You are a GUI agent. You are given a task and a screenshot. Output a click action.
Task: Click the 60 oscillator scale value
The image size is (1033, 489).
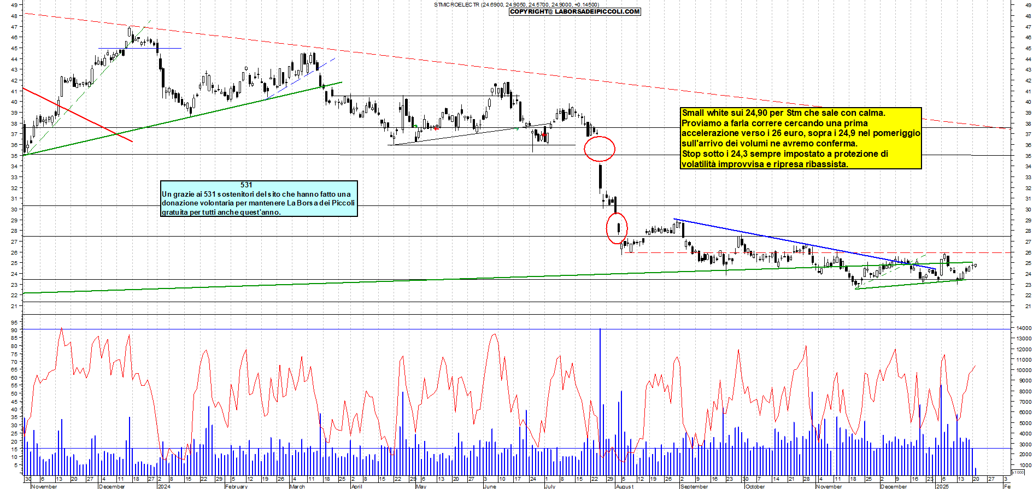point(14,378)
